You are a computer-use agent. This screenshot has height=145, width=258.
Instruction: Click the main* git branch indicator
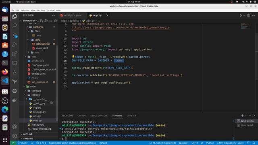click(x=23, y=143)
